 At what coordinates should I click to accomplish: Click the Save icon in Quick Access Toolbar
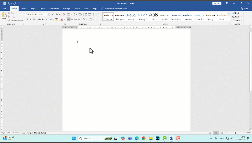point(5,3)
